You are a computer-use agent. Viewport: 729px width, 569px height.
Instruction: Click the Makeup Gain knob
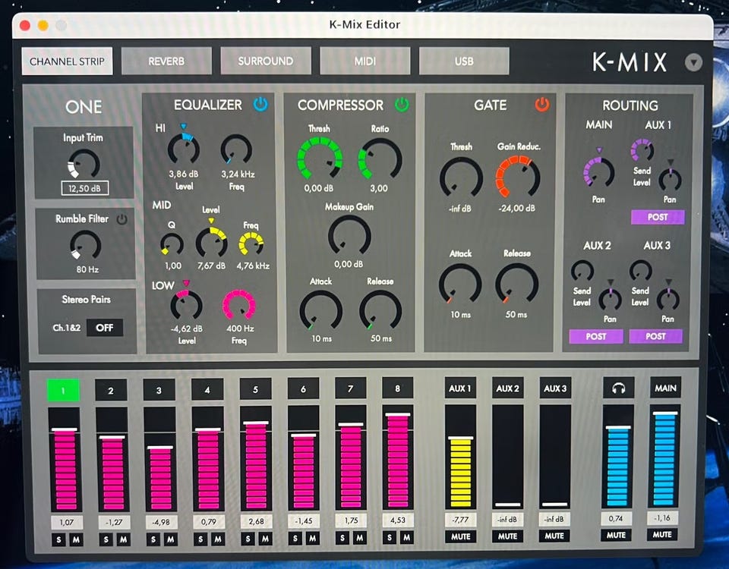coord(349,235)
